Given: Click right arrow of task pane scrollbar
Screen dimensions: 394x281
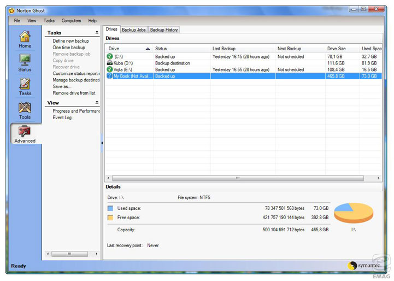Looking at the screenshot, I should tap(97, 254).
